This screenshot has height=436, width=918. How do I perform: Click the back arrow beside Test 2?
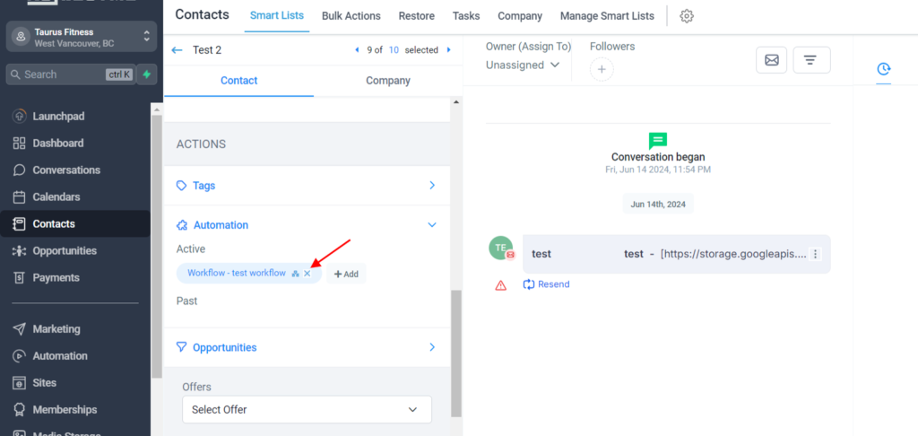coord(177,50)
